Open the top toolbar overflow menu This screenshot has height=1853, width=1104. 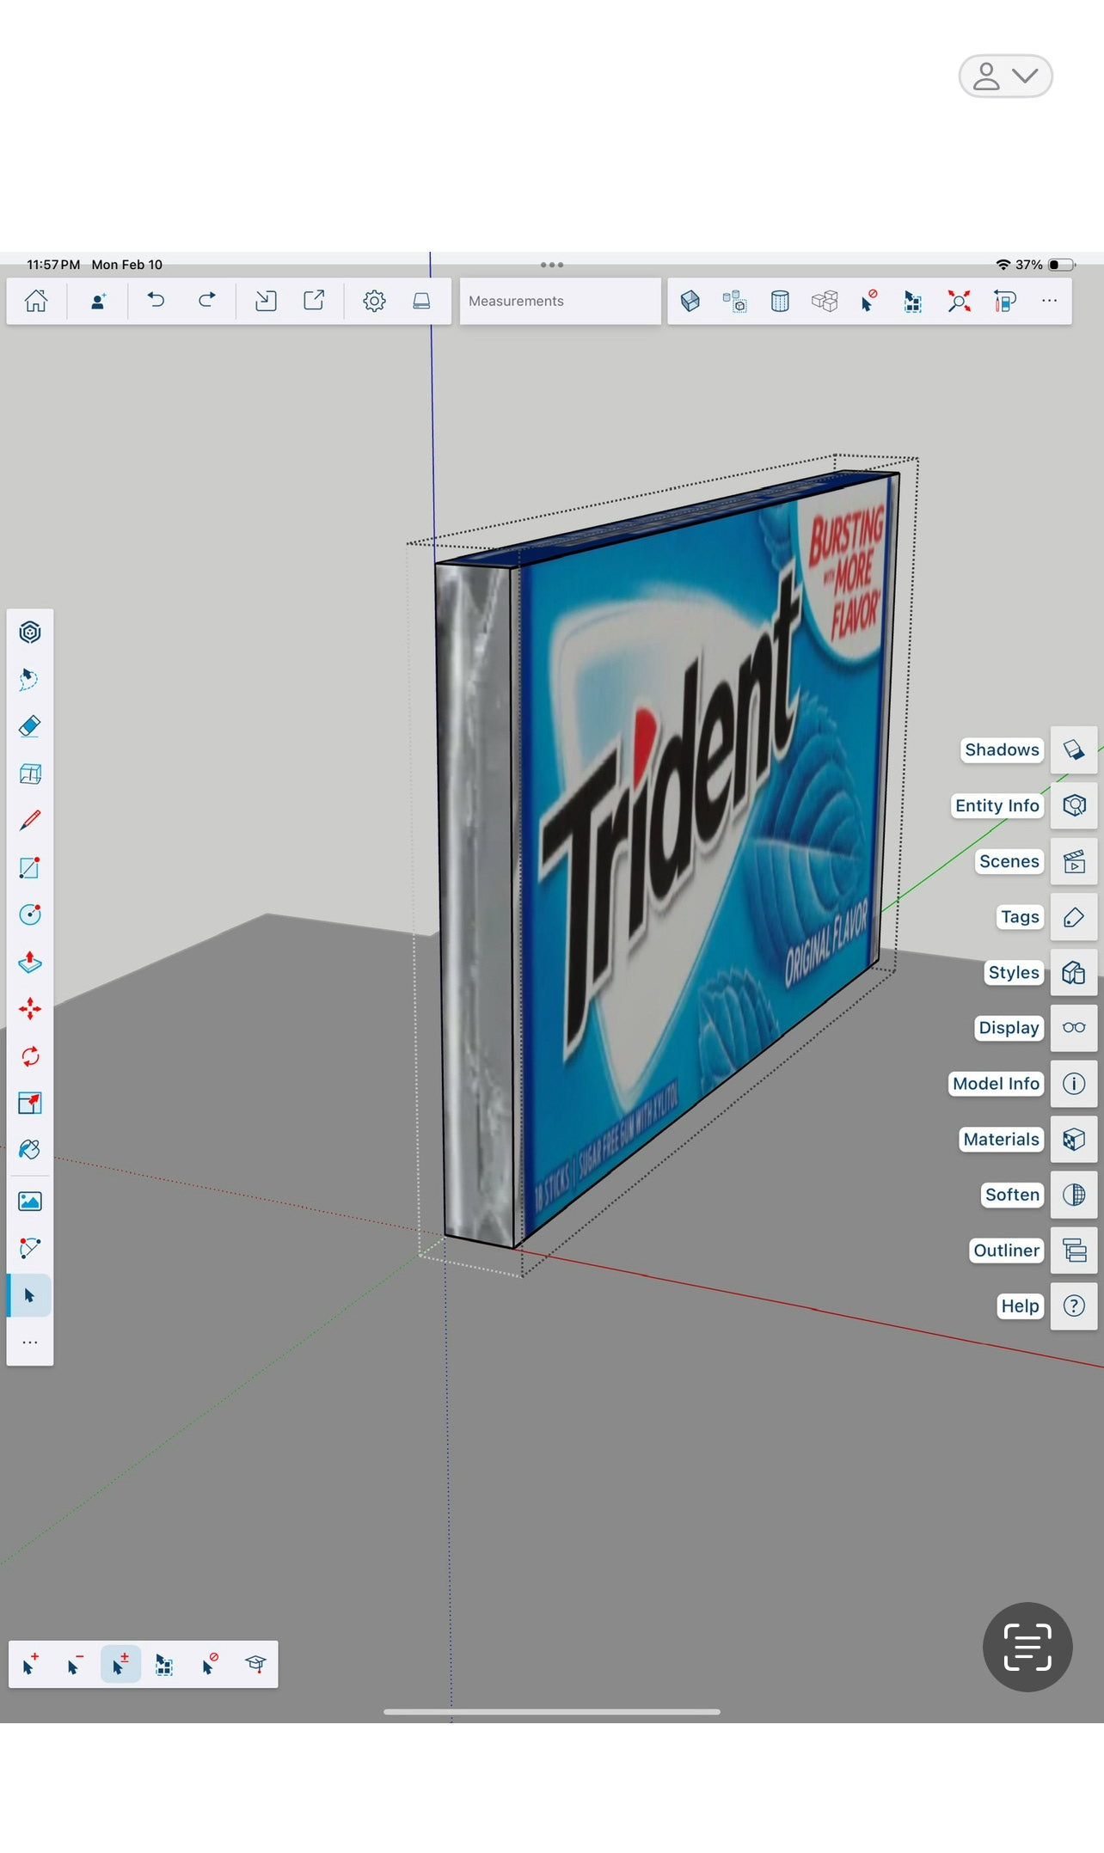pos(1049,301)
